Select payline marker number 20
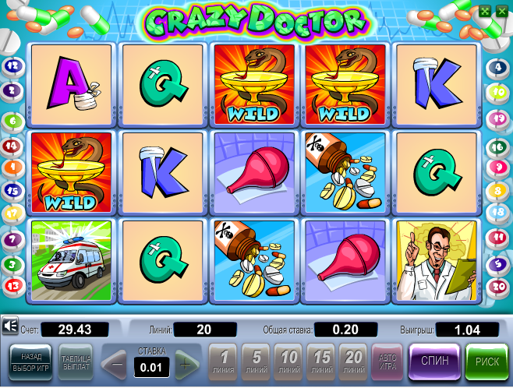 (497, 287)
